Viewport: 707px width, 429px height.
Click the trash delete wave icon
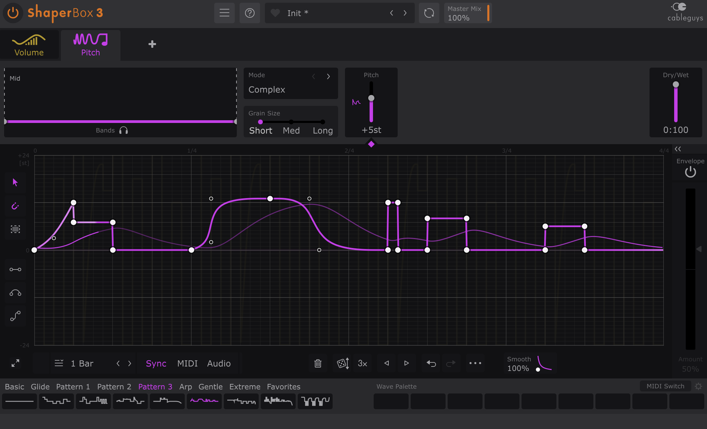[x=318, y=363]
